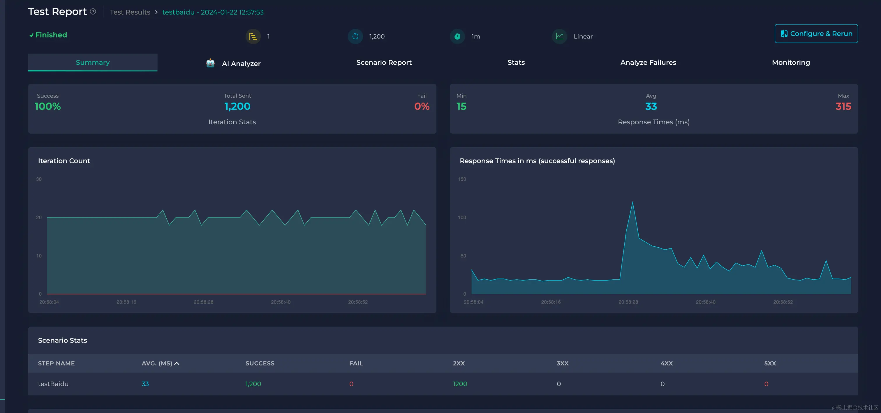Sort by AVG. (MS) column arrow
The image size is (881, 413).
point(177,363)
